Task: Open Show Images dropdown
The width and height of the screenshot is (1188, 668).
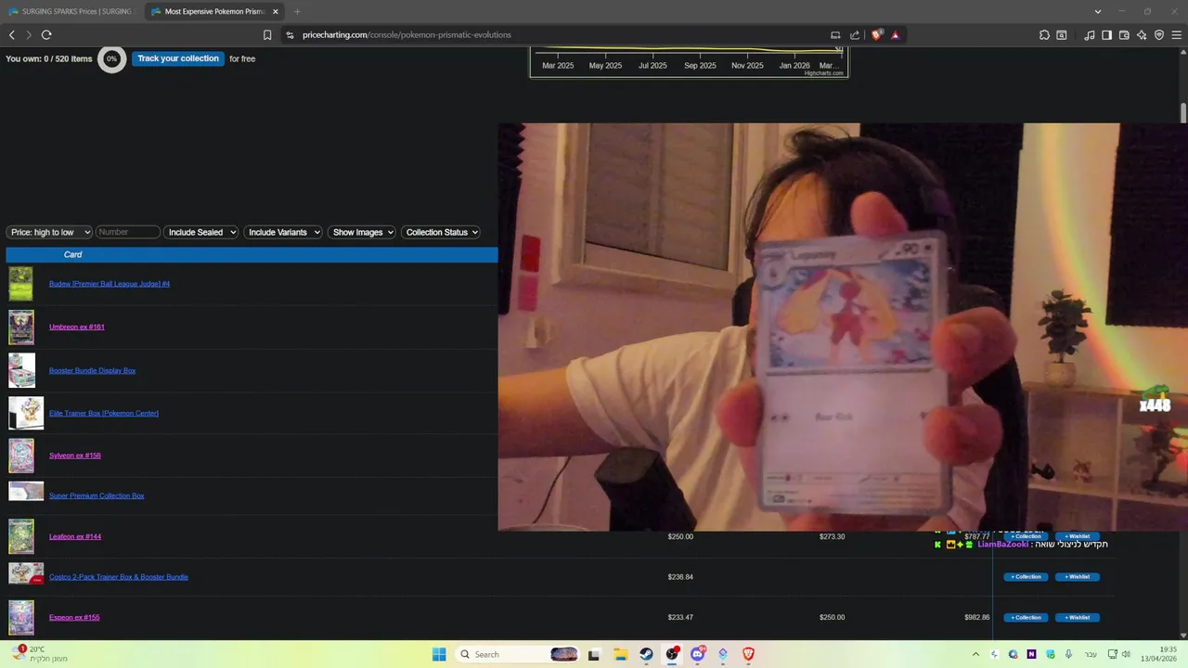Action: (x=362, y=232)
